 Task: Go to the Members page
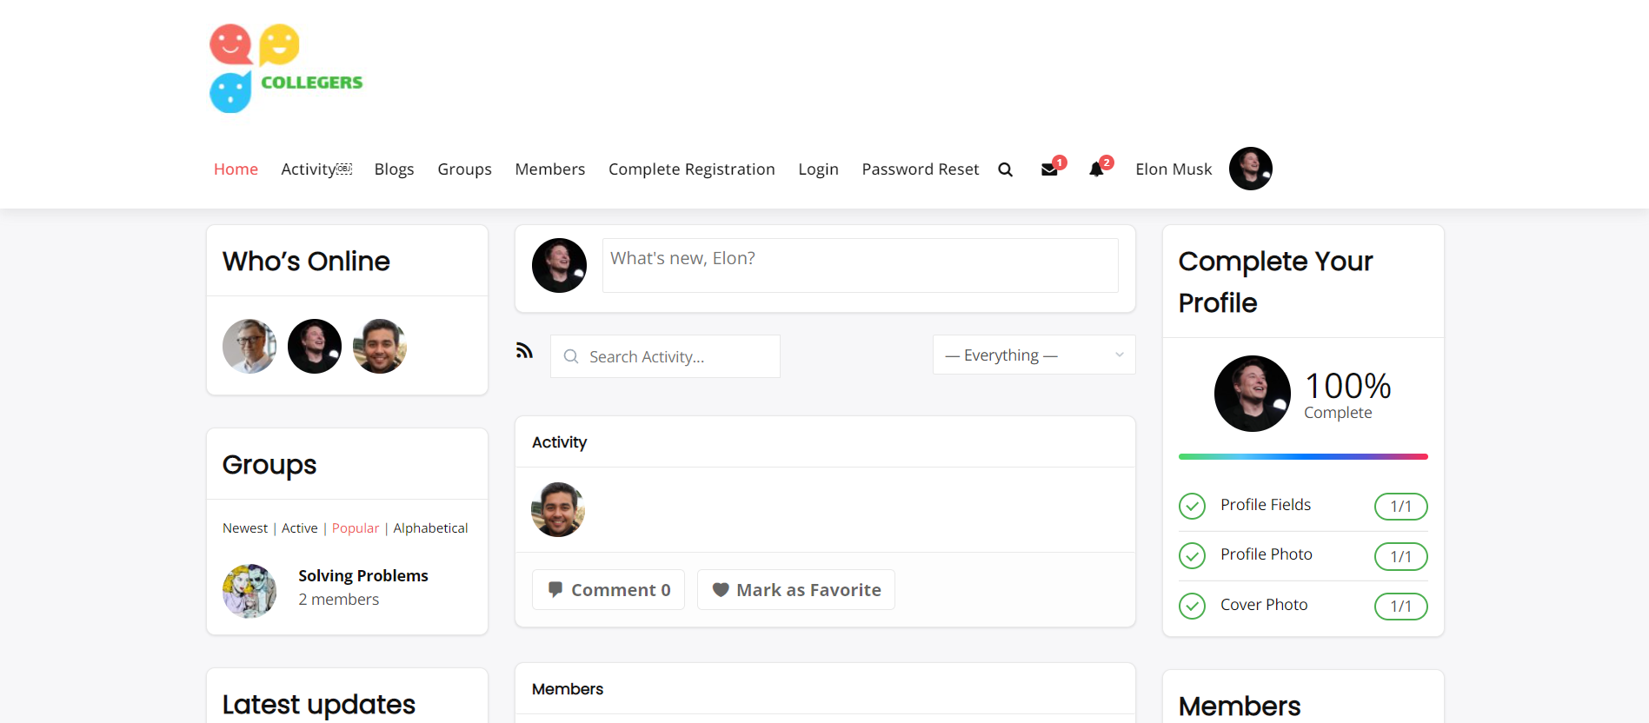pyautogui.click(x=549, y=169)
